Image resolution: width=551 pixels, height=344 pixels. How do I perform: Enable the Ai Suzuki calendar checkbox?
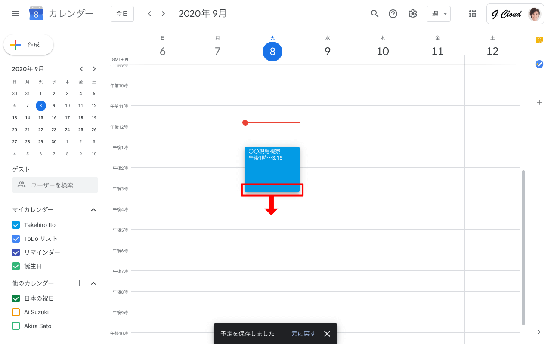pyautogui.click(x=16, y=312)
